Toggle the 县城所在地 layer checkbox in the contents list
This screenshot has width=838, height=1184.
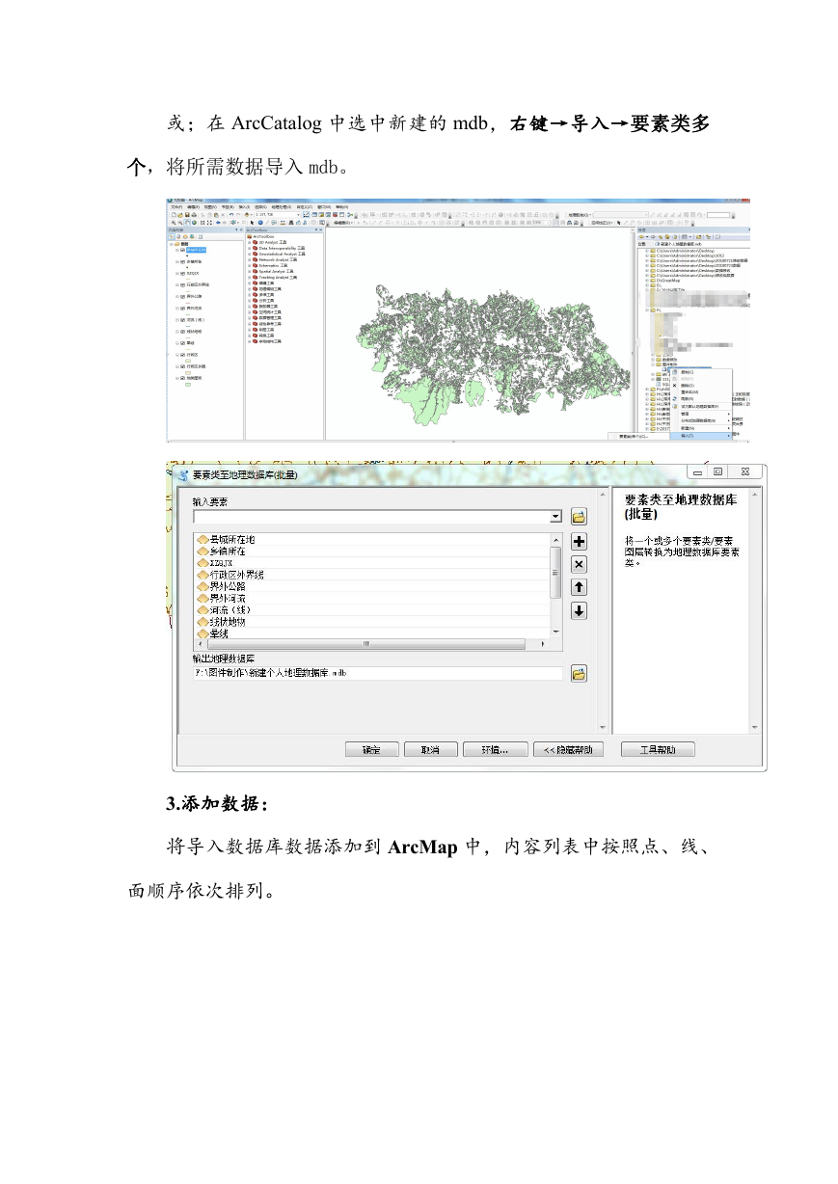[182, 250]
